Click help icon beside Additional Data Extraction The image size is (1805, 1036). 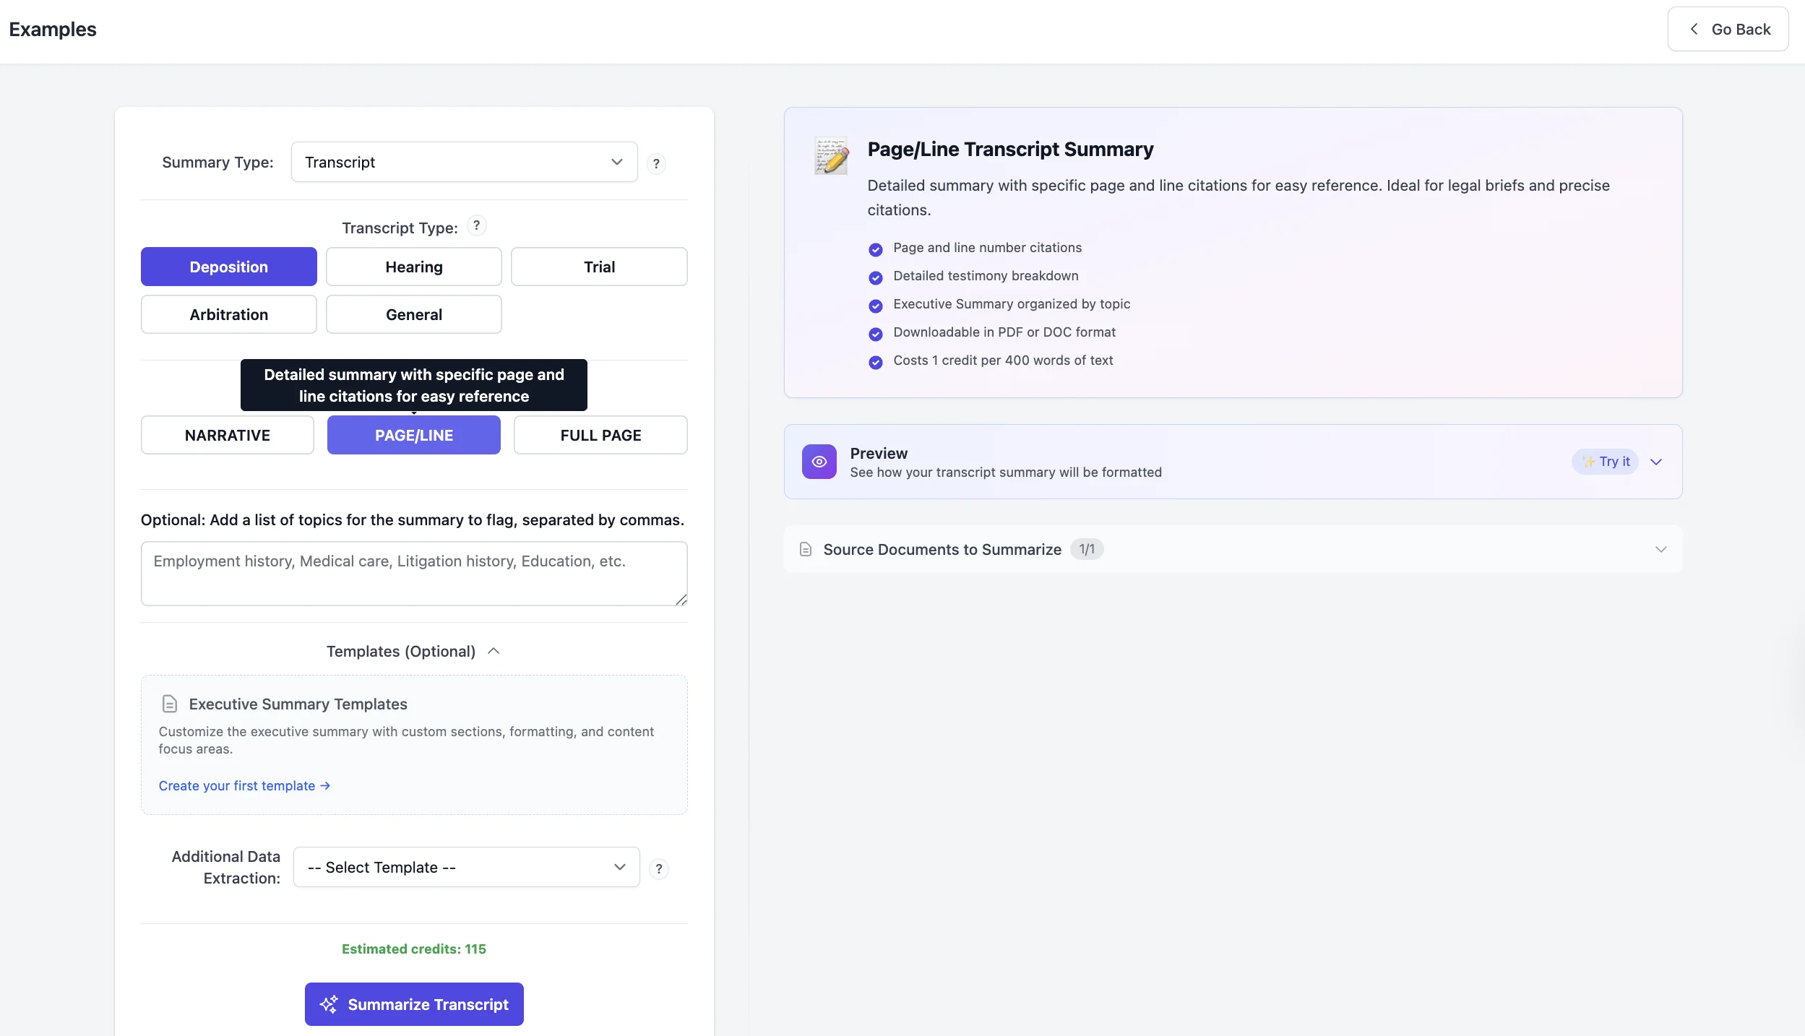pyautogui.click(x=658, y=868)
